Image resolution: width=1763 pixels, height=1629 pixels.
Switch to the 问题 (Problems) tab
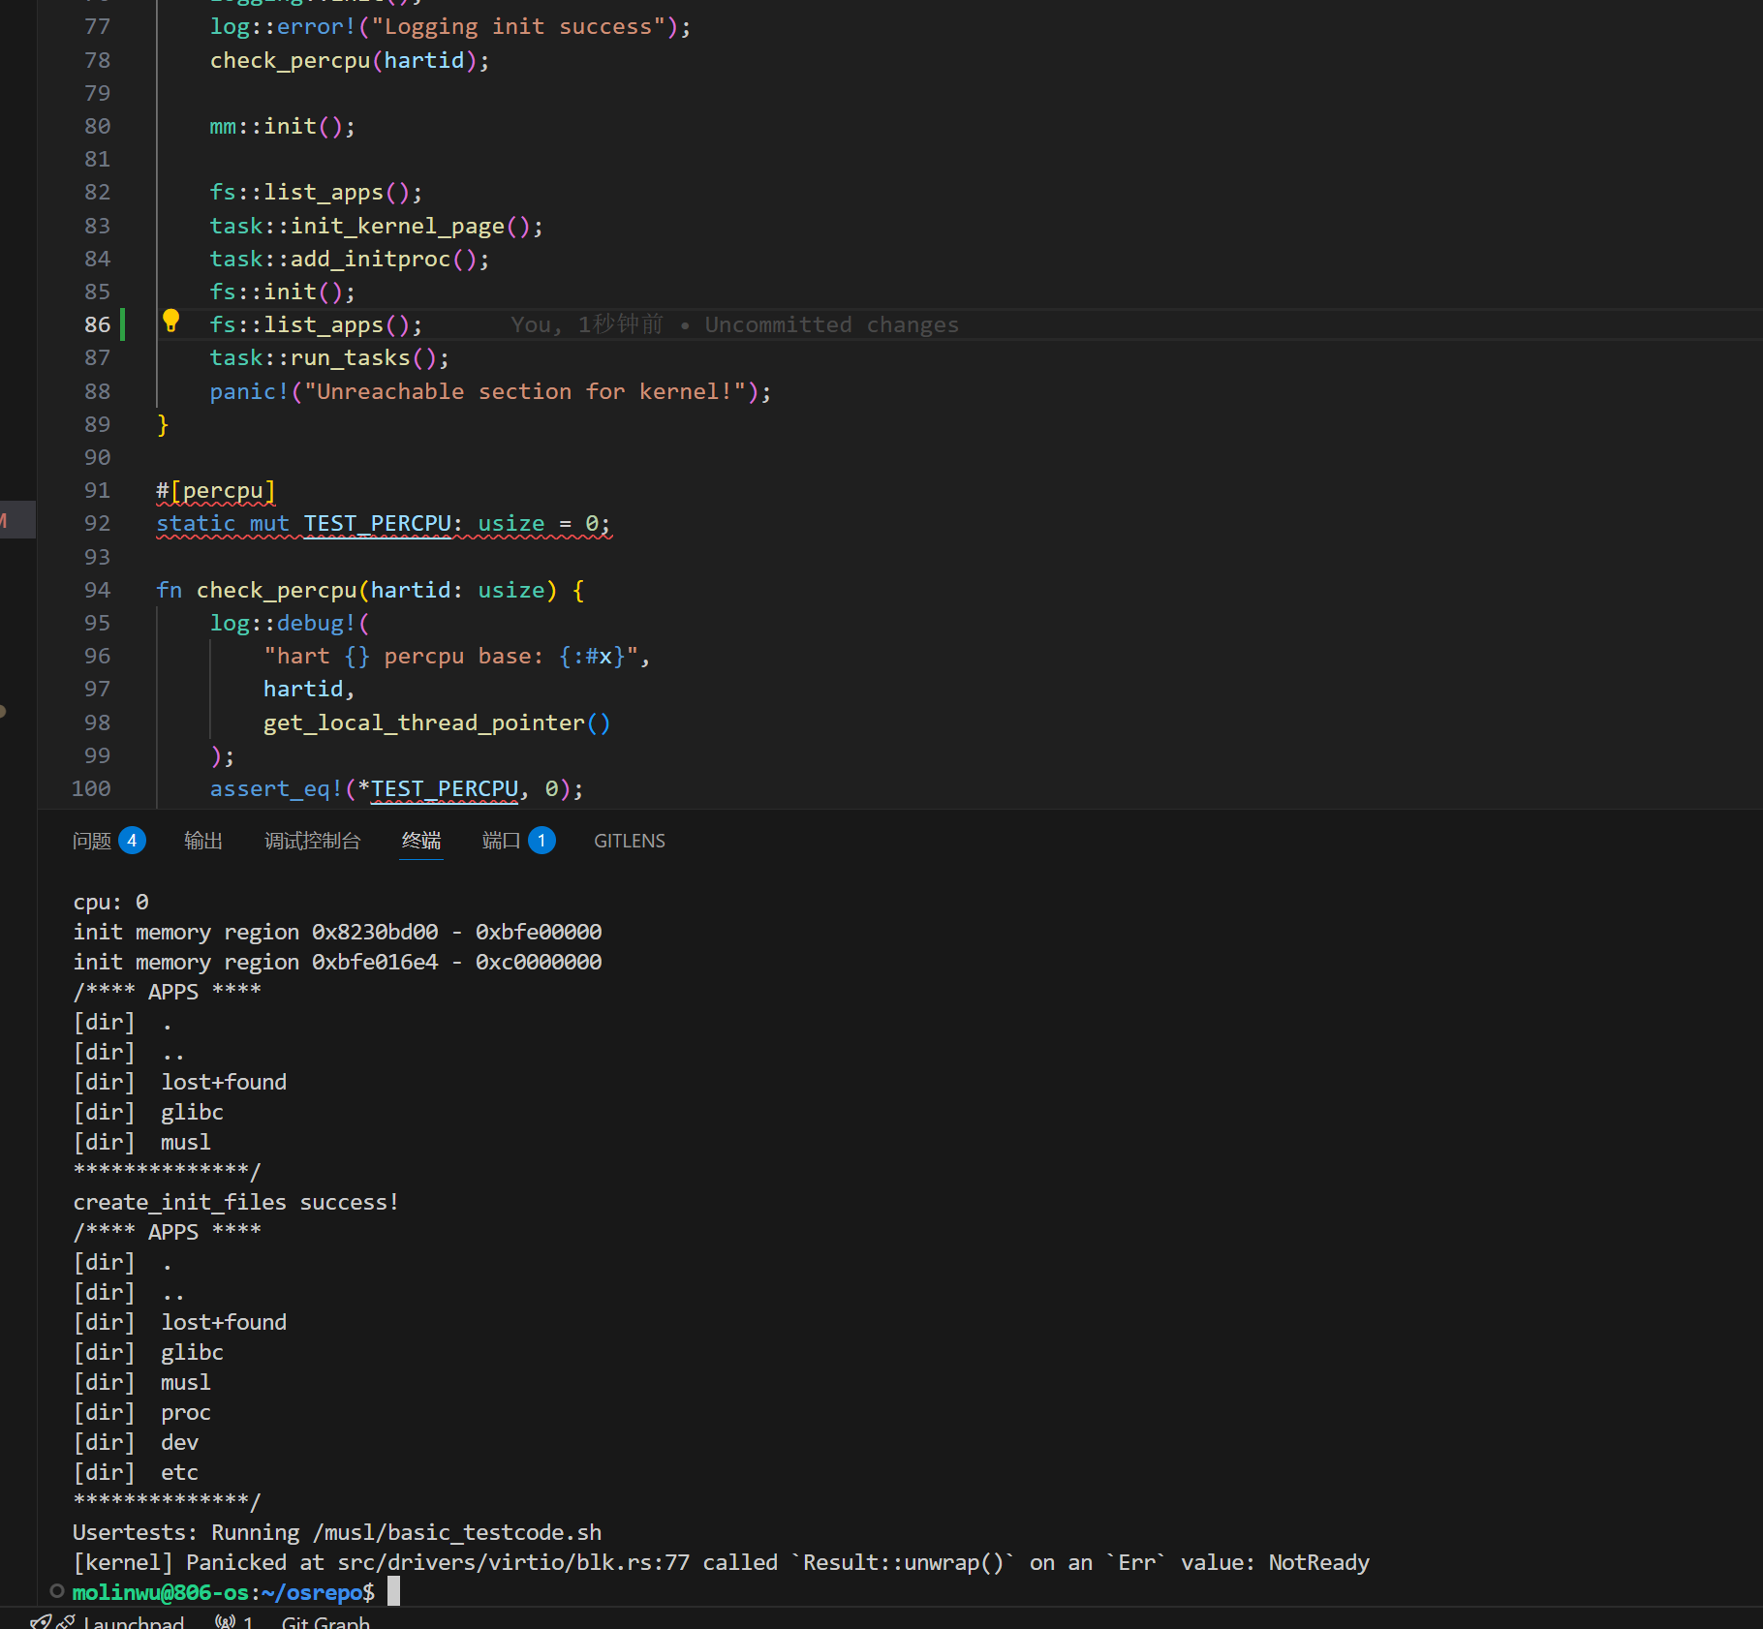[92, 841]
